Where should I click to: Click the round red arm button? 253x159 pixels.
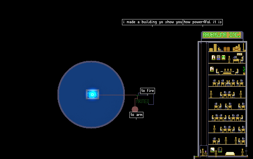pyautogui.click(x=135, y=109)
